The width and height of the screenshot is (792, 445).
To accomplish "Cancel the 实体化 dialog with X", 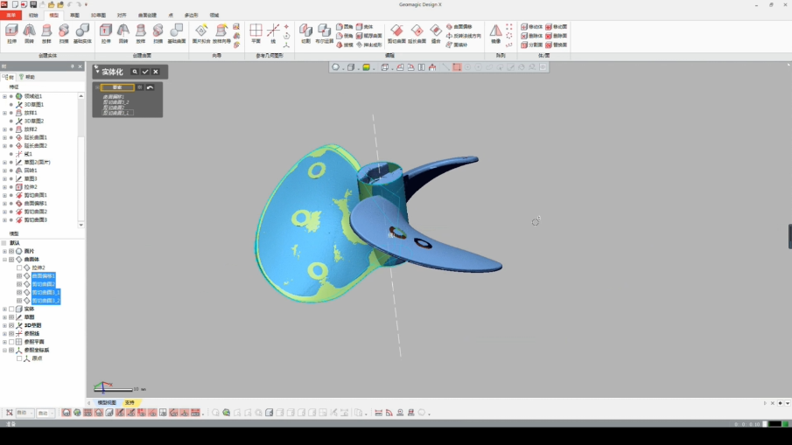I will (x=156, y=72).
